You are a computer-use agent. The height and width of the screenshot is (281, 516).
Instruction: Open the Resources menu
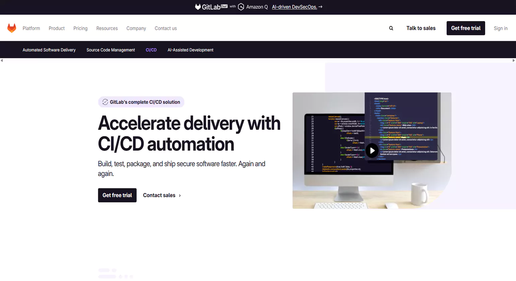[x=107, y=28]
